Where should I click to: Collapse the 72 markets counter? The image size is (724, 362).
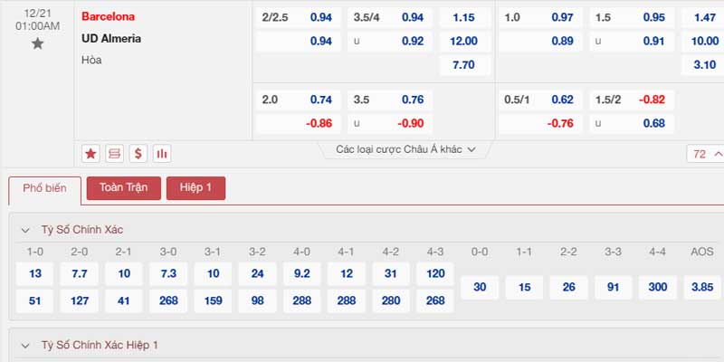[705, 154]
